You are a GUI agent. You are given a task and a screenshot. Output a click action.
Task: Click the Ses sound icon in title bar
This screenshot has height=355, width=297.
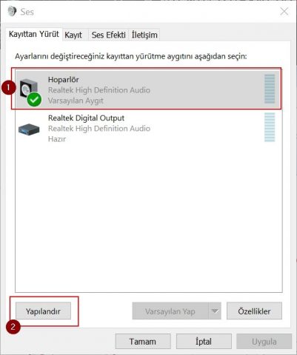(12, 11)
